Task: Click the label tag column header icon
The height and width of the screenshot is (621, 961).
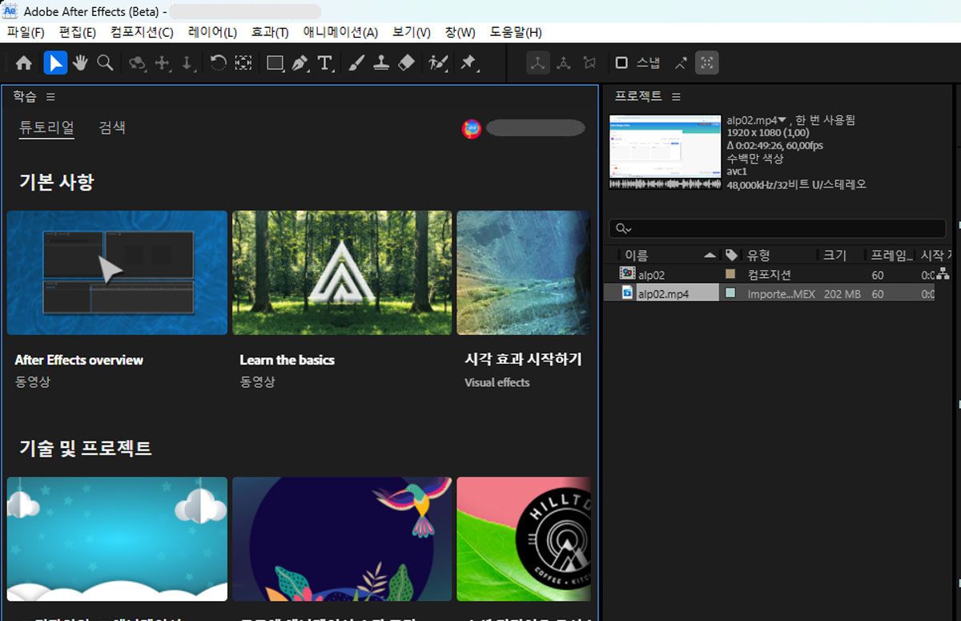Action: [x=730, y=255]
